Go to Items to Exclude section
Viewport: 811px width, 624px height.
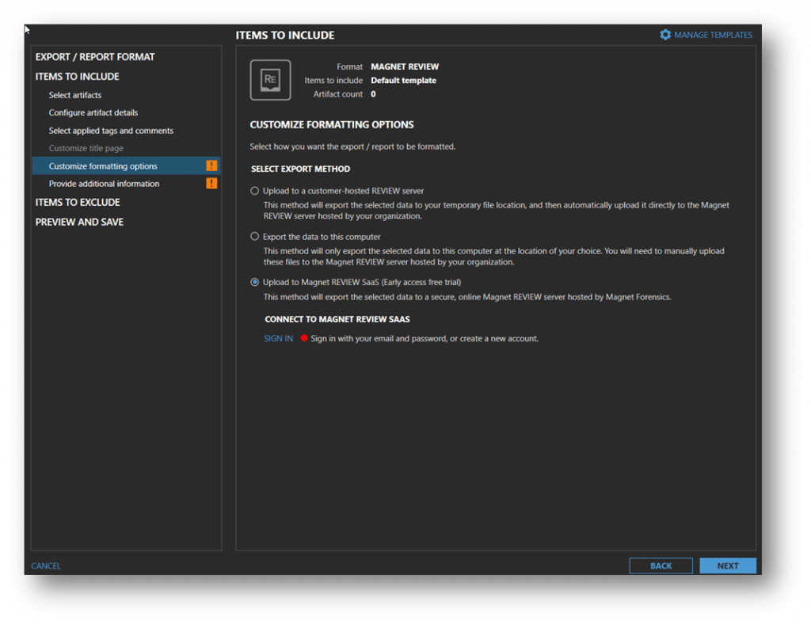tap(78, 202)
